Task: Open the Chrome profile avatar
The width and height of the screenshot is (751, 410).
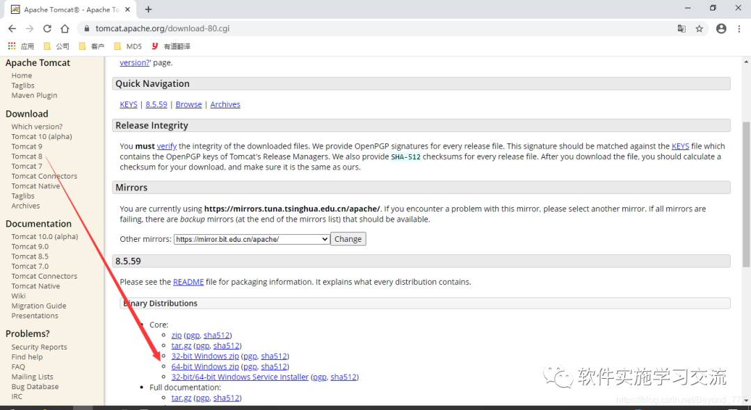Action: [x=721, y=28]
